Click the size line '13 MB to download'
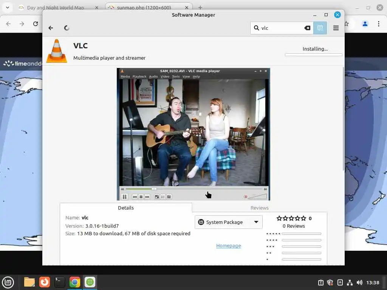This screenshot has height=290, width=387. pyautogui.click(x=128, y=233)
